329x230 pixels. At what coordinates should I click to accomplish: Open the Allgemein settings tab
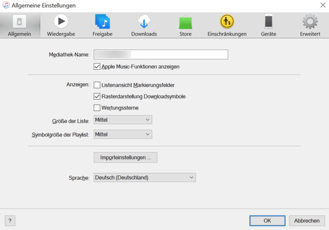click(20, 25)
